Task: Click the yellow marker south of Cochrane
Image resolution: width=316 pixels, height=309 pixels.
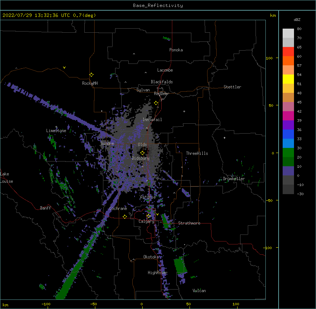Action: point(125,217)
